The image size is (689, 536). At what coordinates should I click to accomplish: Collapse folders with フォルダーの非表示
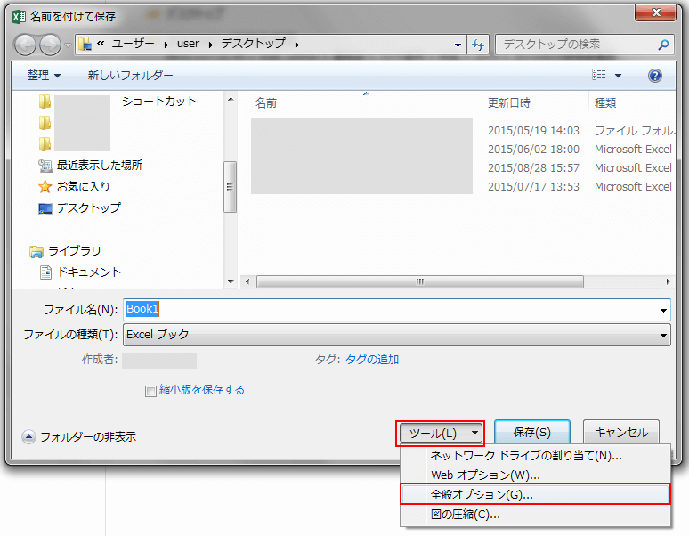click(x=79, y=436)
